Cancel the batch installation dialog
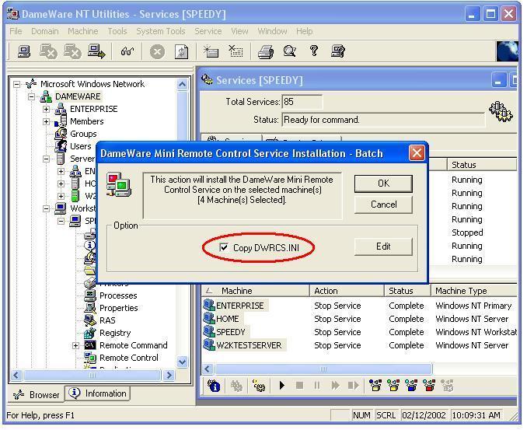The width and height of the screenshot is (527, 430). tap(383, 205)
